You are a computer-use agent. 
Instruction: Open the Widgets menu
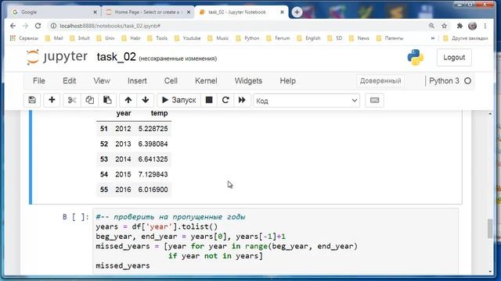248,81
